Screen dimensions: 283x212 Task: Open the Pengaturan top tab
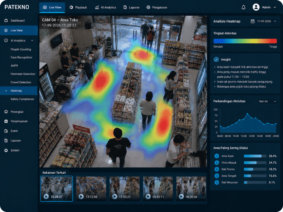pyautogui.click(x=157, y=7)
